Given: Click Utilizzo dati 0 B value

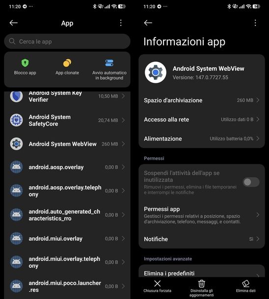Looking at the screenshot, I should click(x=237, y=120).
